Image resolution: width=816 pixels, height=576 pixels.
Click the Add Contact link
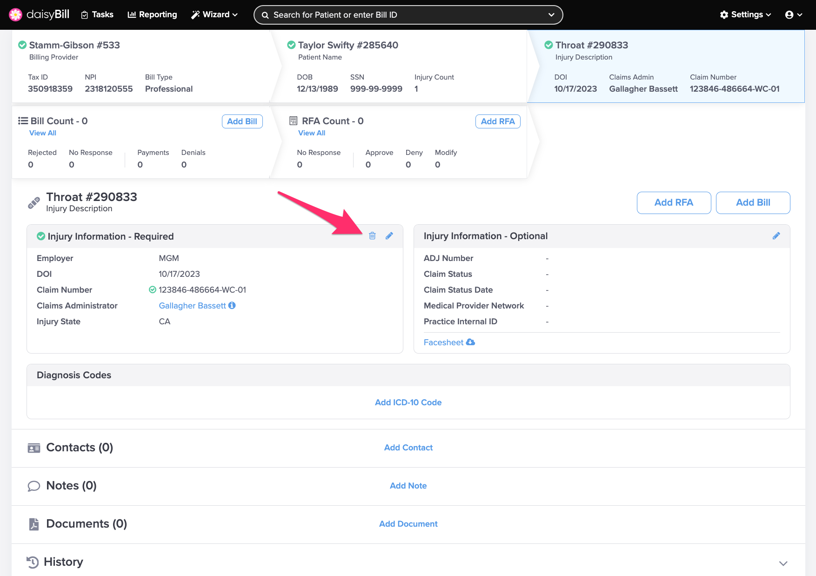pyautogui.click(x=408, y=448)
